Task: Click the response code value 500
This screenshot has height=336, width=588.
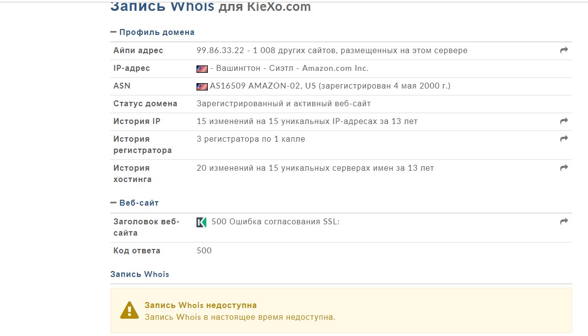Action: tap(204, 250)
